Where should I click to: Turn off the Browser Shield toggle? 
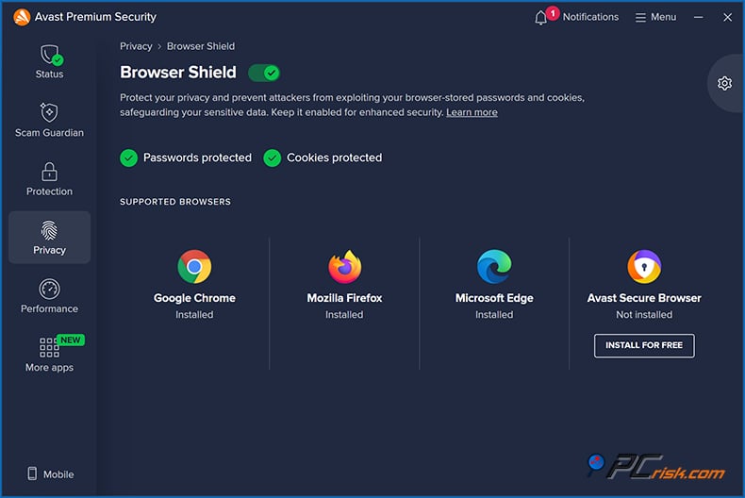click(x=264, y=73)
